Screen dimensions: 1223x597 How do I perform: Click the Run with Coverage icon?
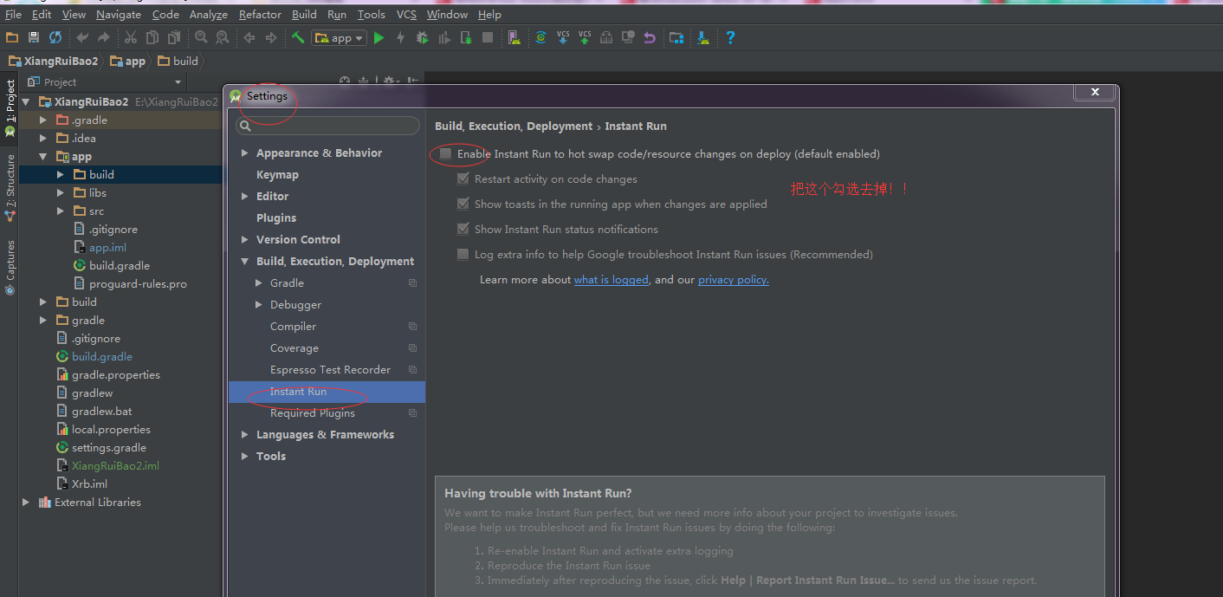point(444,37)
